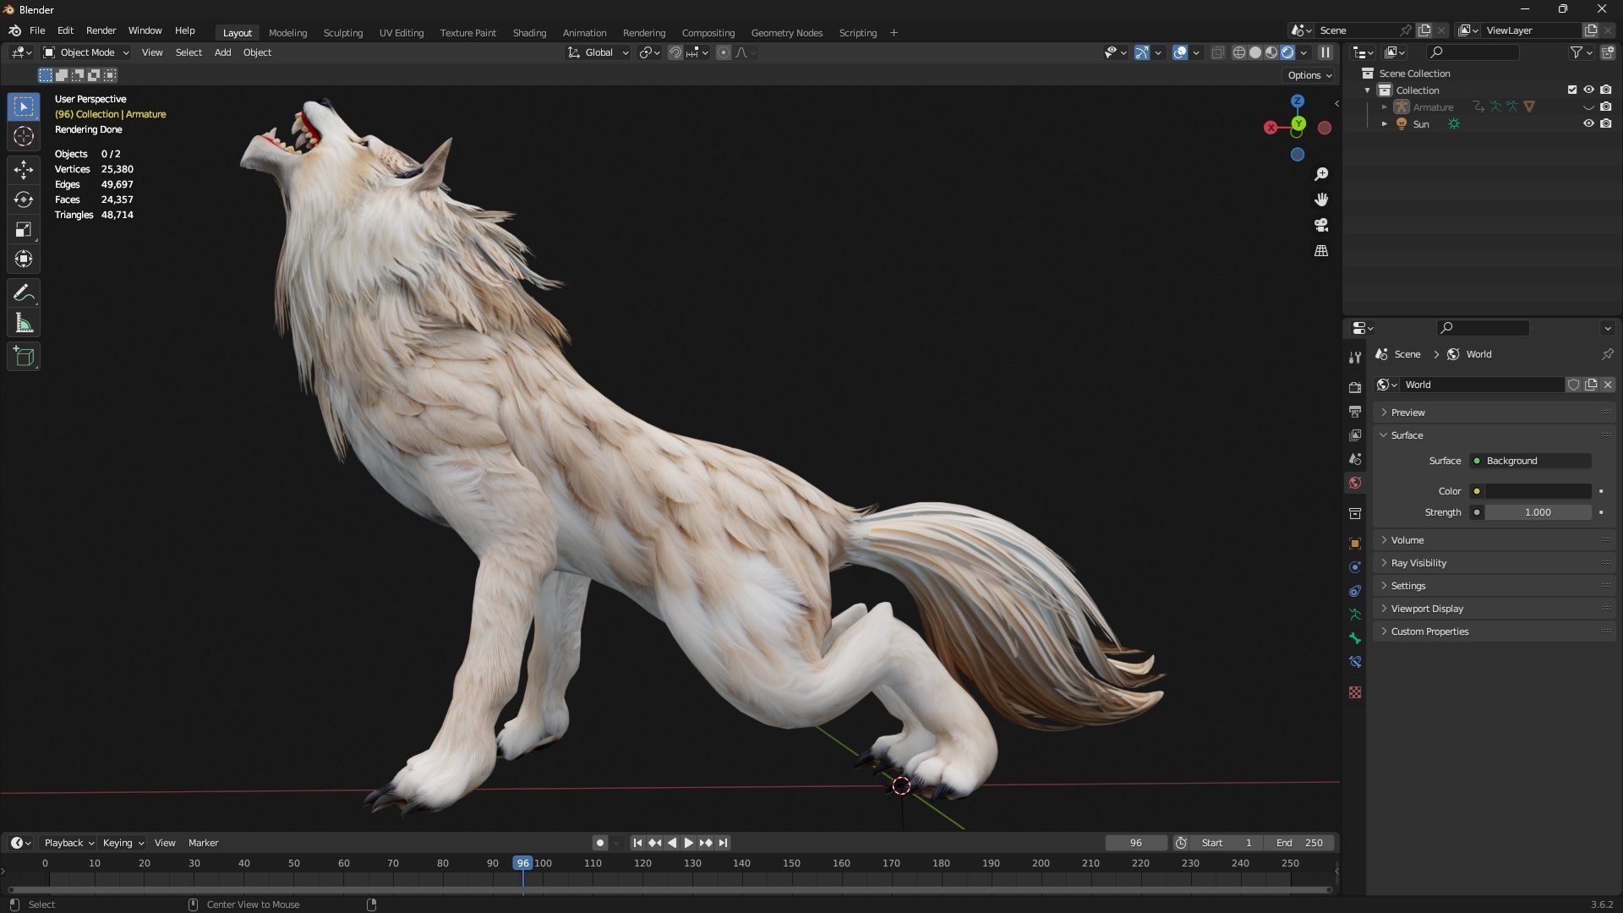This screenshot has width=1623, height=913.
Task: Select the Rotate tool
Action: (23, 200)
